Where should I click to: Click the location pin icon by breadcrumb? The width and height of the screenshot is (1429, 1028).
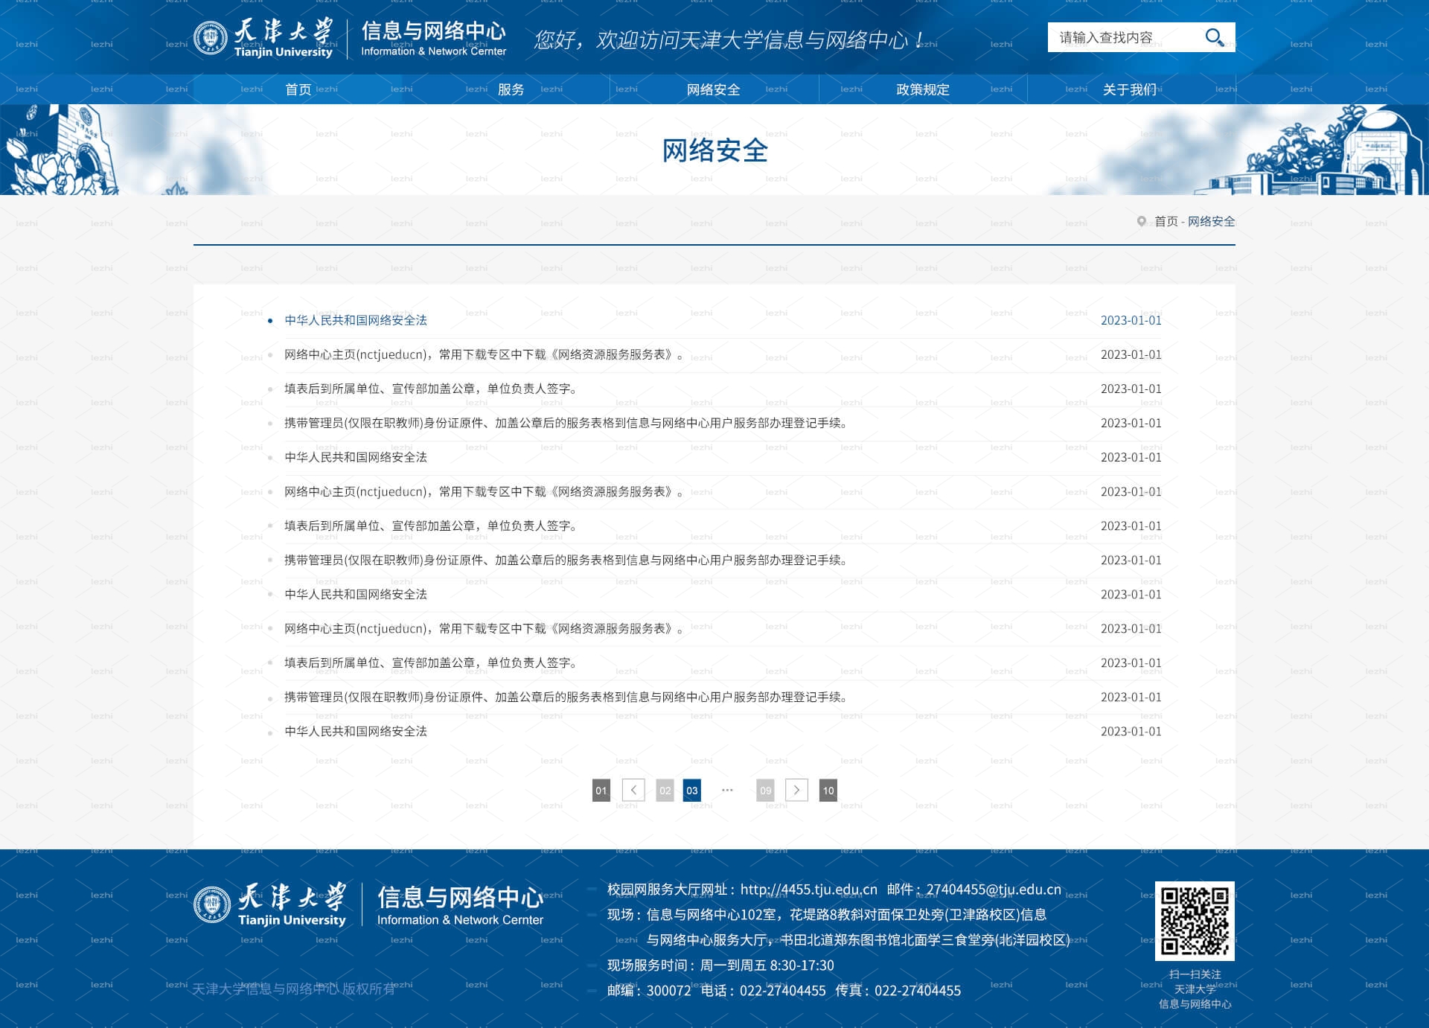point(1142,221)
